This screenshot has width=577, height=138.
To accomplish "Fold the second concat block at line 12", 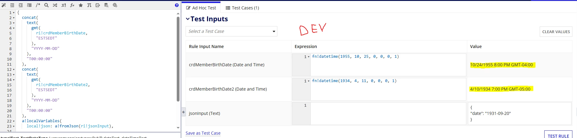I will coord(14,70).
